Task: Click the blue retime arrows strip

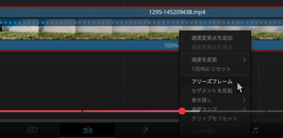Action: pyautogui.click(x=141, y=23)
